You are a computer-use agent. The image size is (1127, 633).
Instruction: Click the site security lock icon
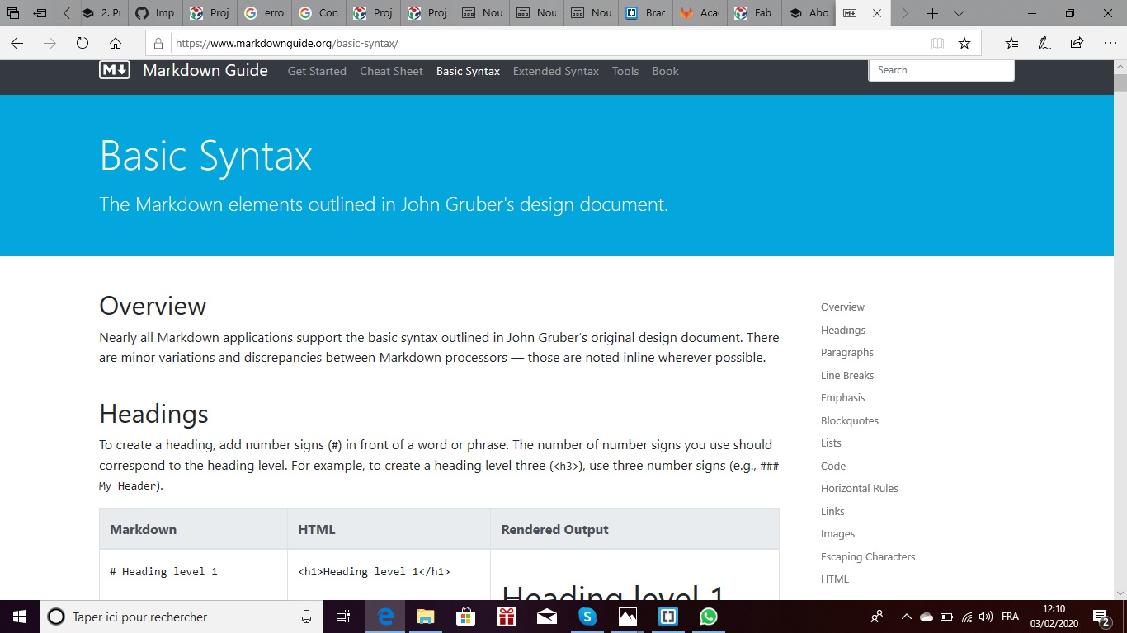coord(159,44)
